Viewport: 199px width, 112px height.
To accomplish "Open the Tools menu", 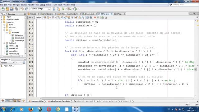I will tap(60, 5).
